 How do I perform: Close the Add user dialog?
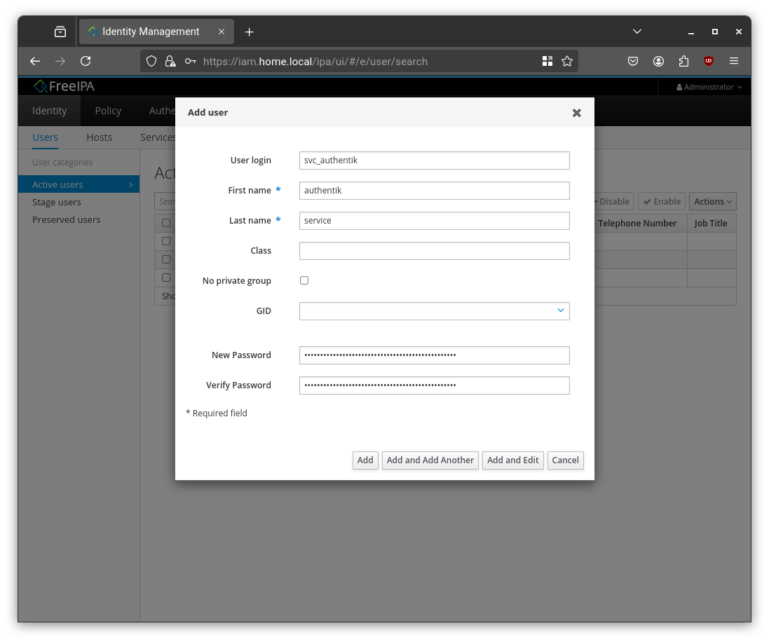pyautogui.click(x=576, y=113)
